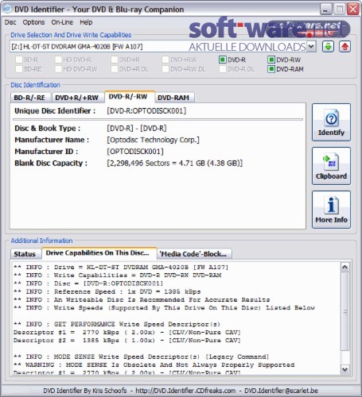Switch to the DVD+R/+RW tab

(x=78, y=98)
